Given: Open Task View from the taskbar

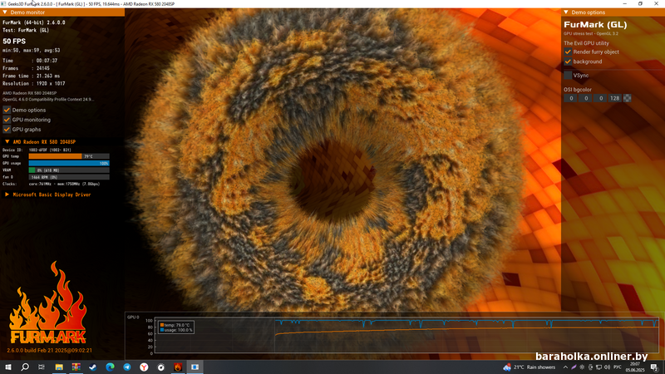Looking at the screenshot, I should 42,367.
